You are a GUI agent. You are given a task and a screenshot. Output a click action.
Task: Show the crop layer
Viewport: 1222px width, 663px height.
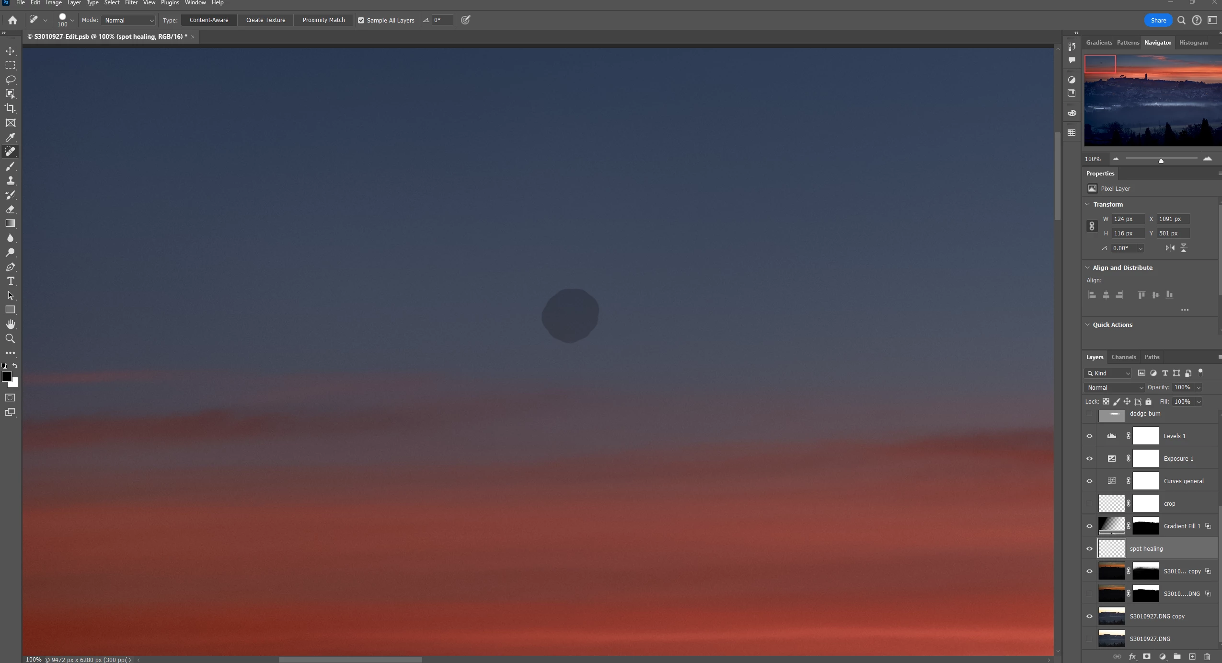click(1089, 503)
